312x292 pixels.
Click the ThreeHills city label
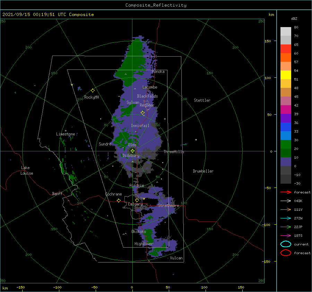pos(174,152)
